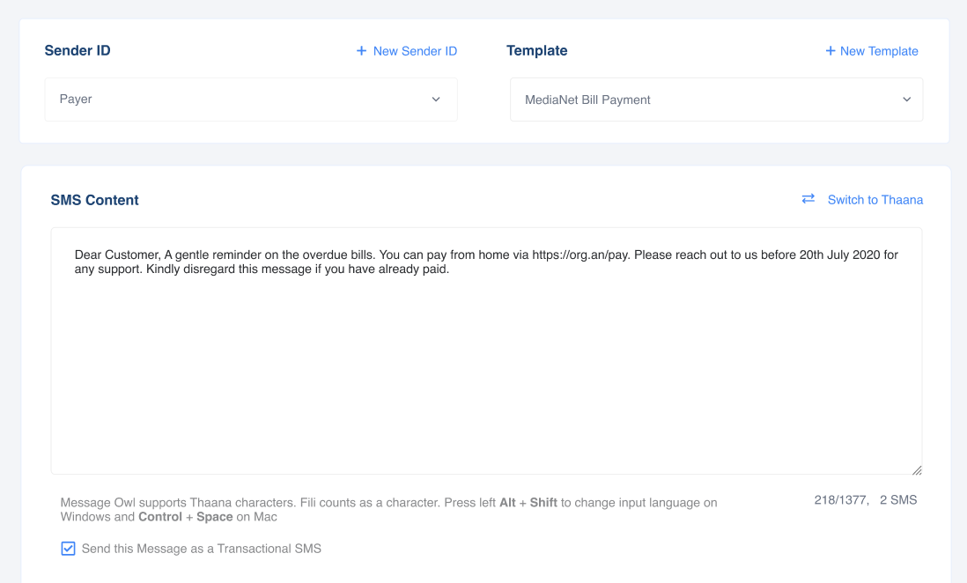Click the https://org.an/pay URL in the message
Screen dimensions: 967x583
pyautogui.click(x=580, y=255)
